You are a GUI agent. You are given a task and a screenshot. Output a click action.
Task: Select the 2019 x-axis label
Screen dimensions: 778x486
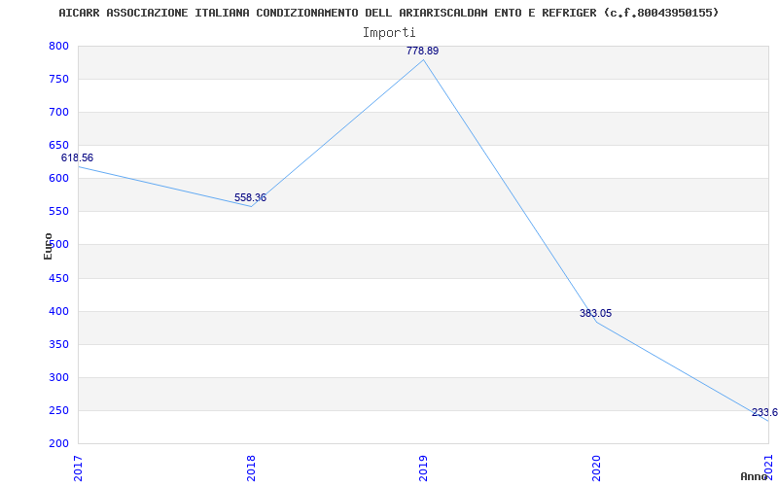point(423,469)
